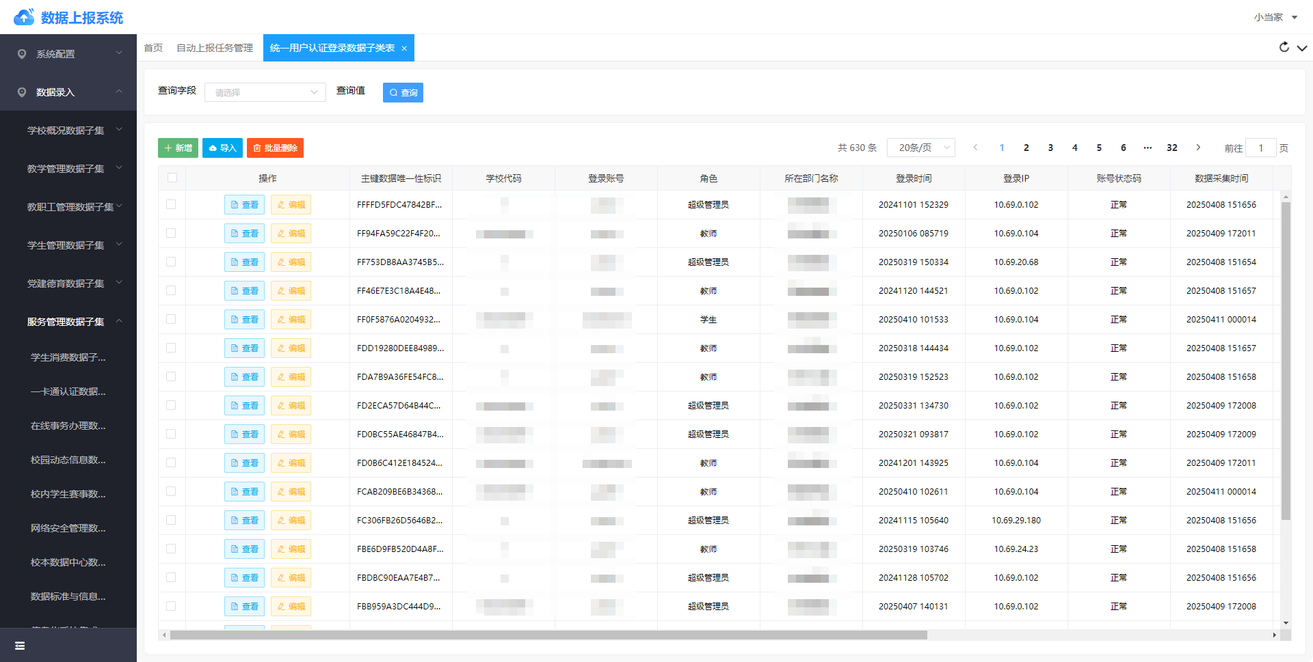
Task: Click the ellipsis to jump more pages
Action: click(1148, 148)
